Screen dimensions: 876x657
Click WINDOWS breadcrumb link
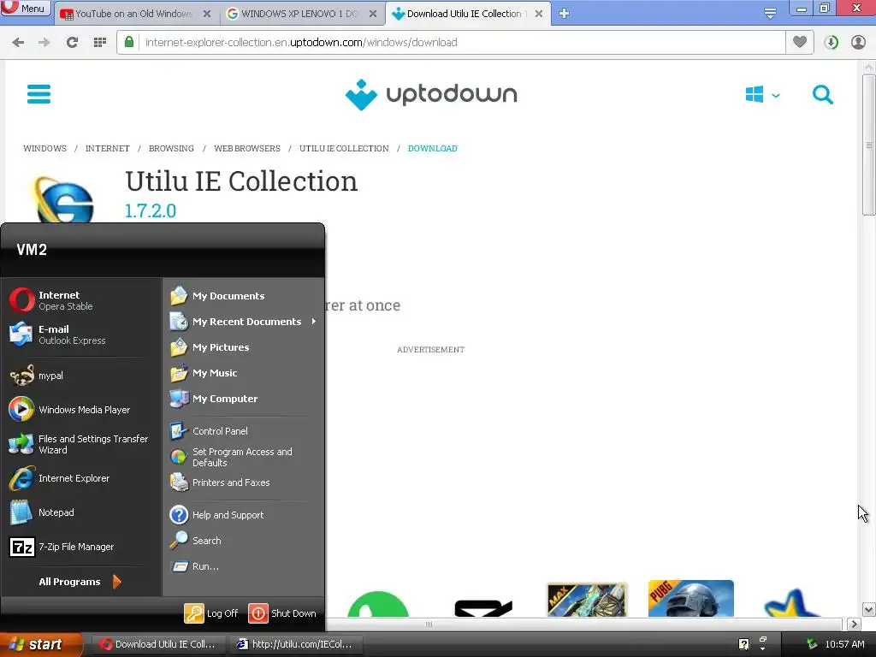click(44, 148)
